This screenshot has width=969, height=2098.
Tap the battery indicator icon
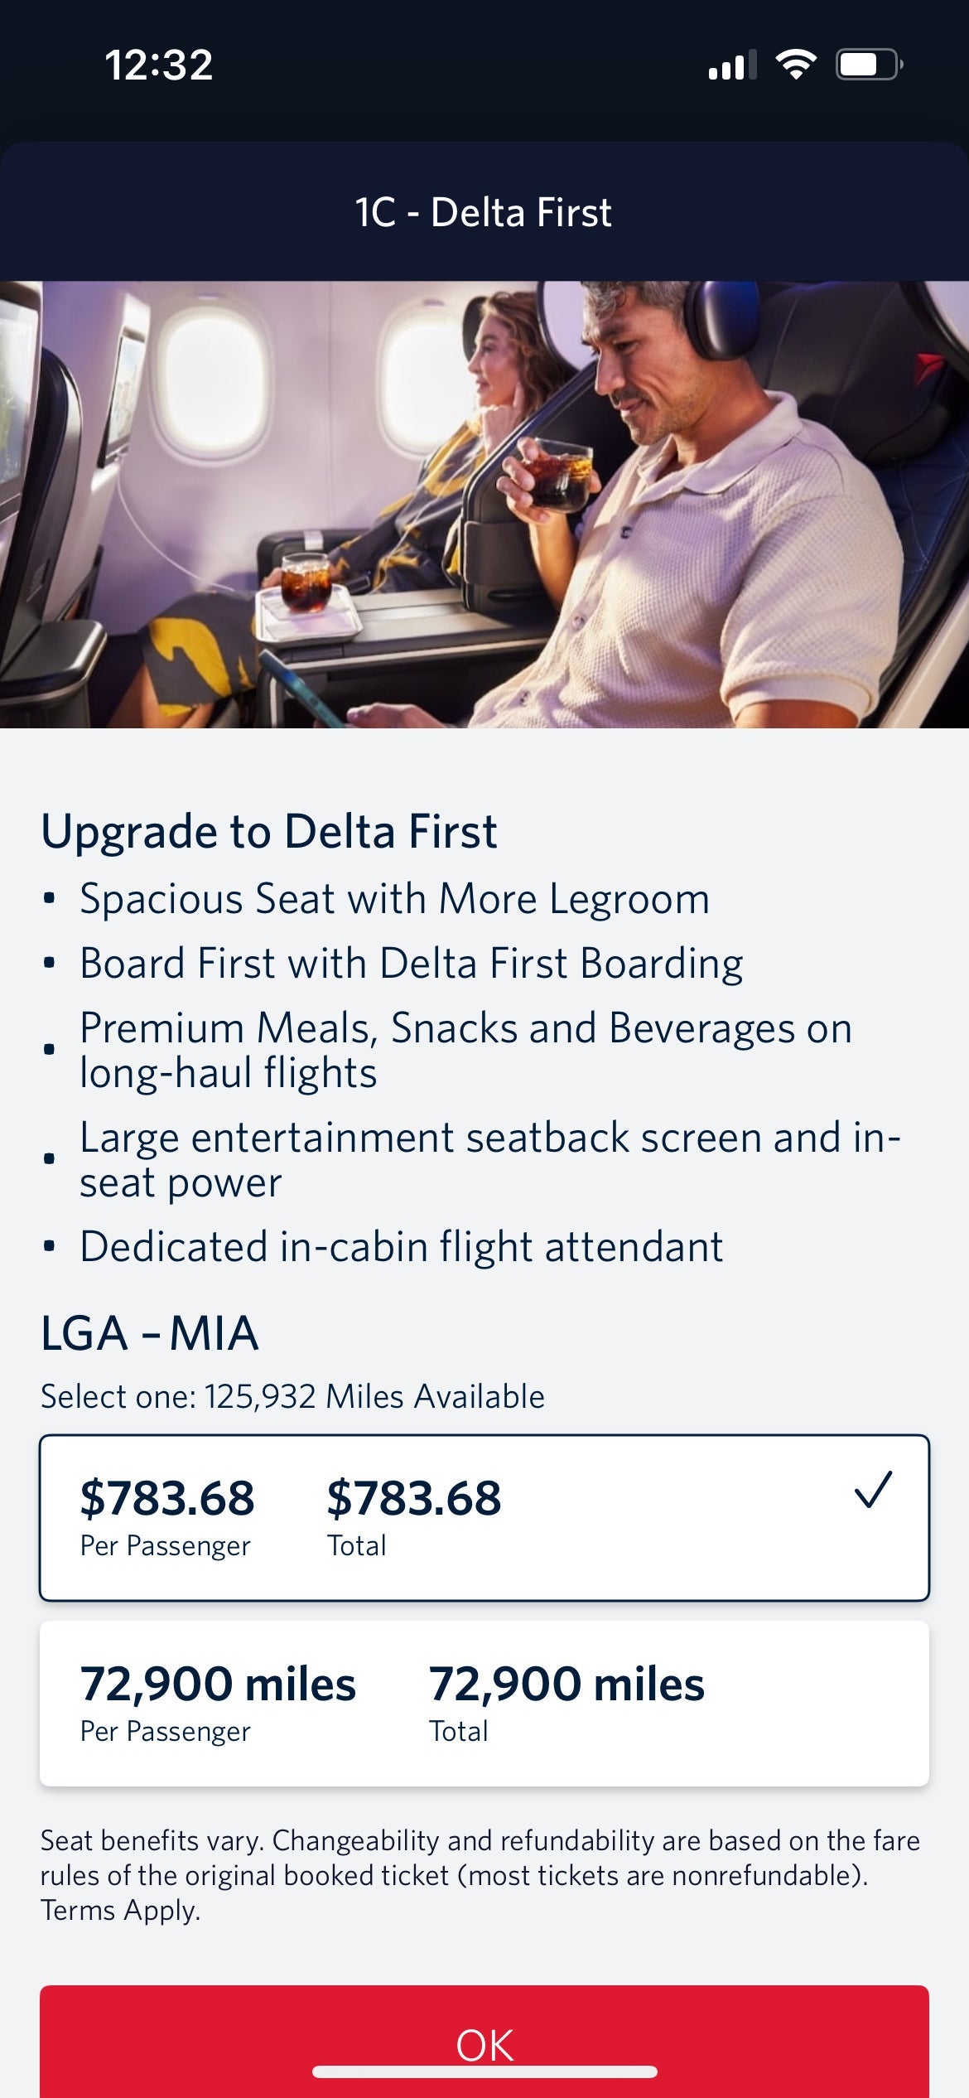(865, 65)
